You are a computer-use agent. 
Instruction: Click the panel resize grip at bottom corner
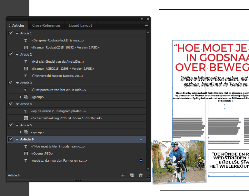148,177
